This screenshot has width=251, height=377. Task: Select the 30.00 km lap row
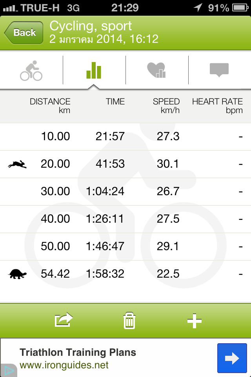point(125,192)
